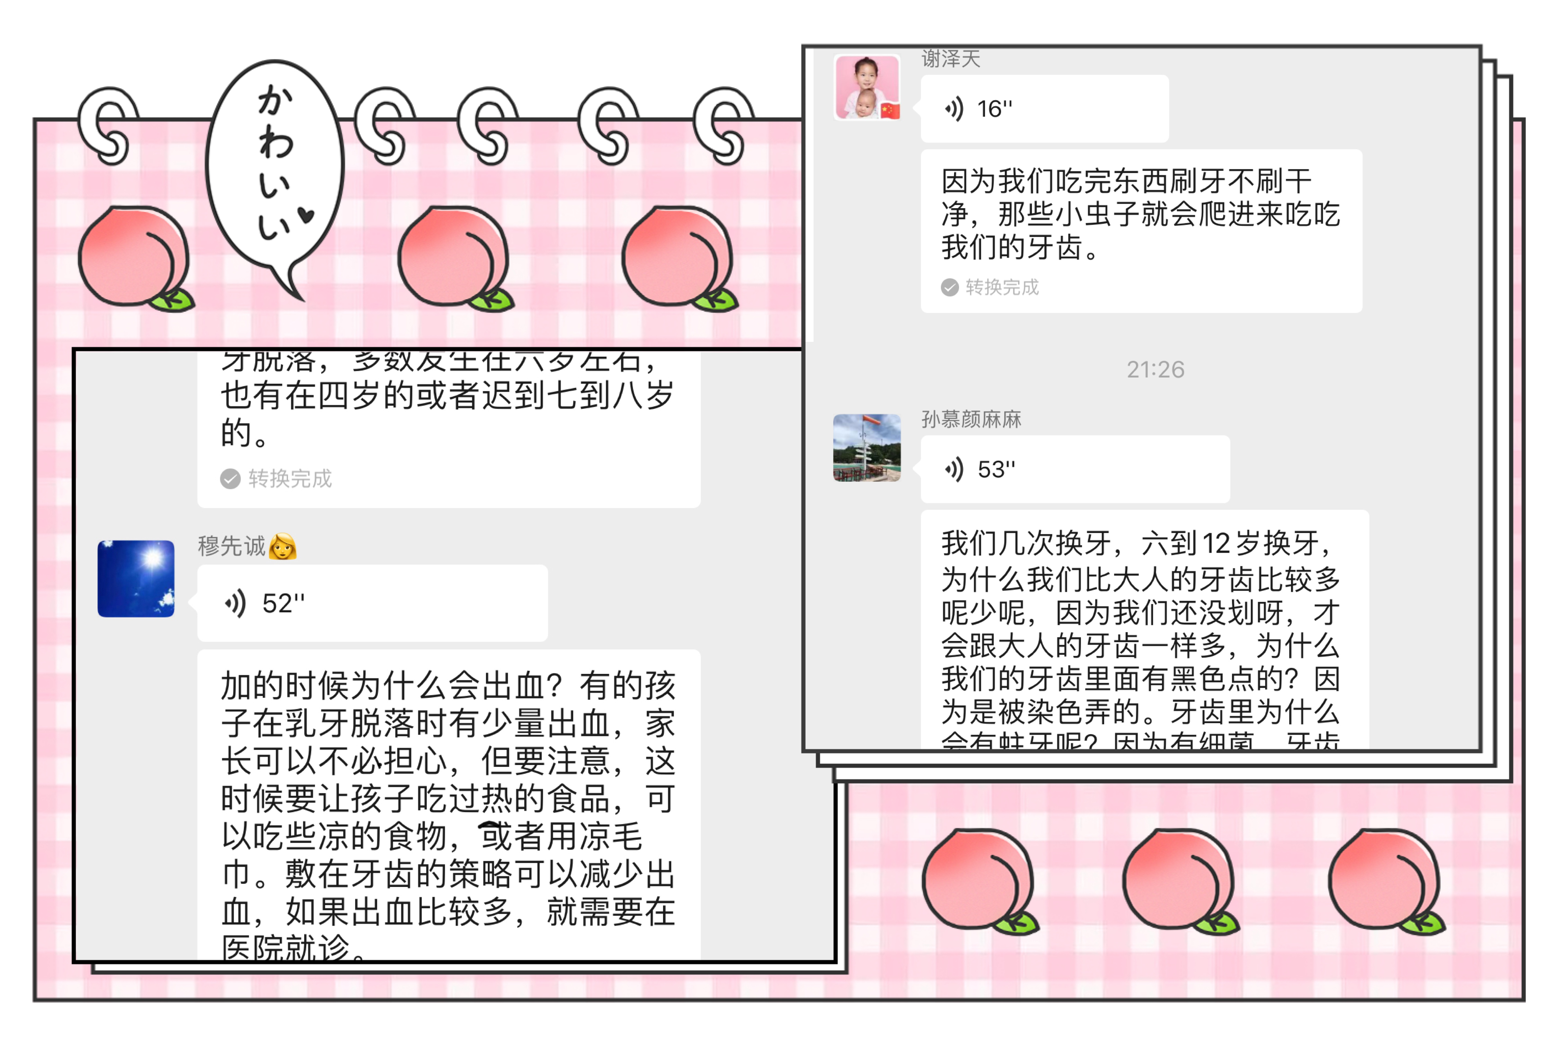
Task: Play the 52-second voice message
Action: click(372, 603)
